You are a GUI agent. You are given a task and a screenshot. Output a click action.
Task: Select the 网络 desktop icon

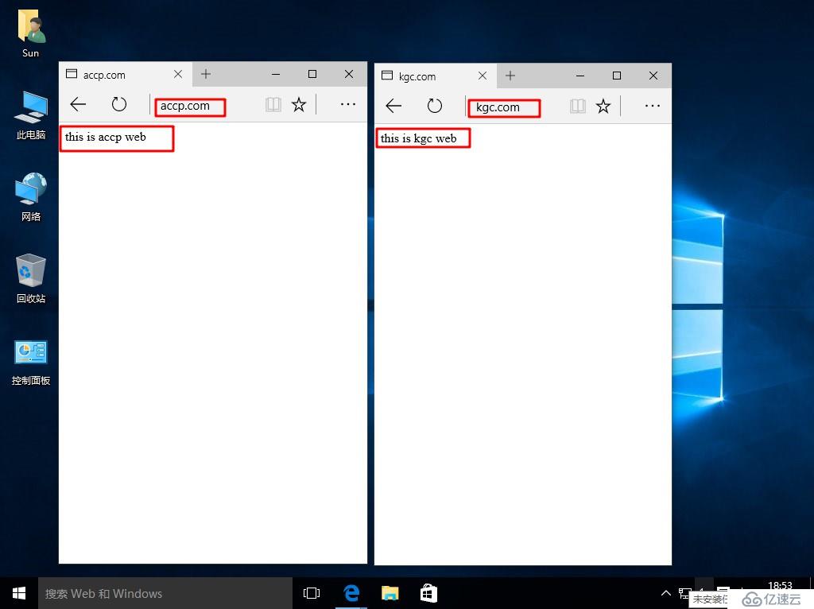pyautogui.click(x=31, y=197)
